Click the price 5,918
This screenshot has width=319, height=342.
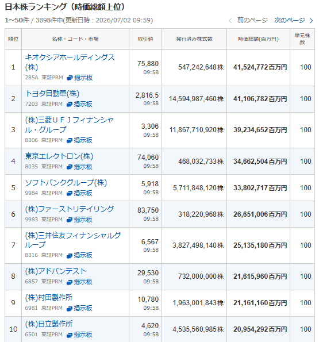(150, 184)
